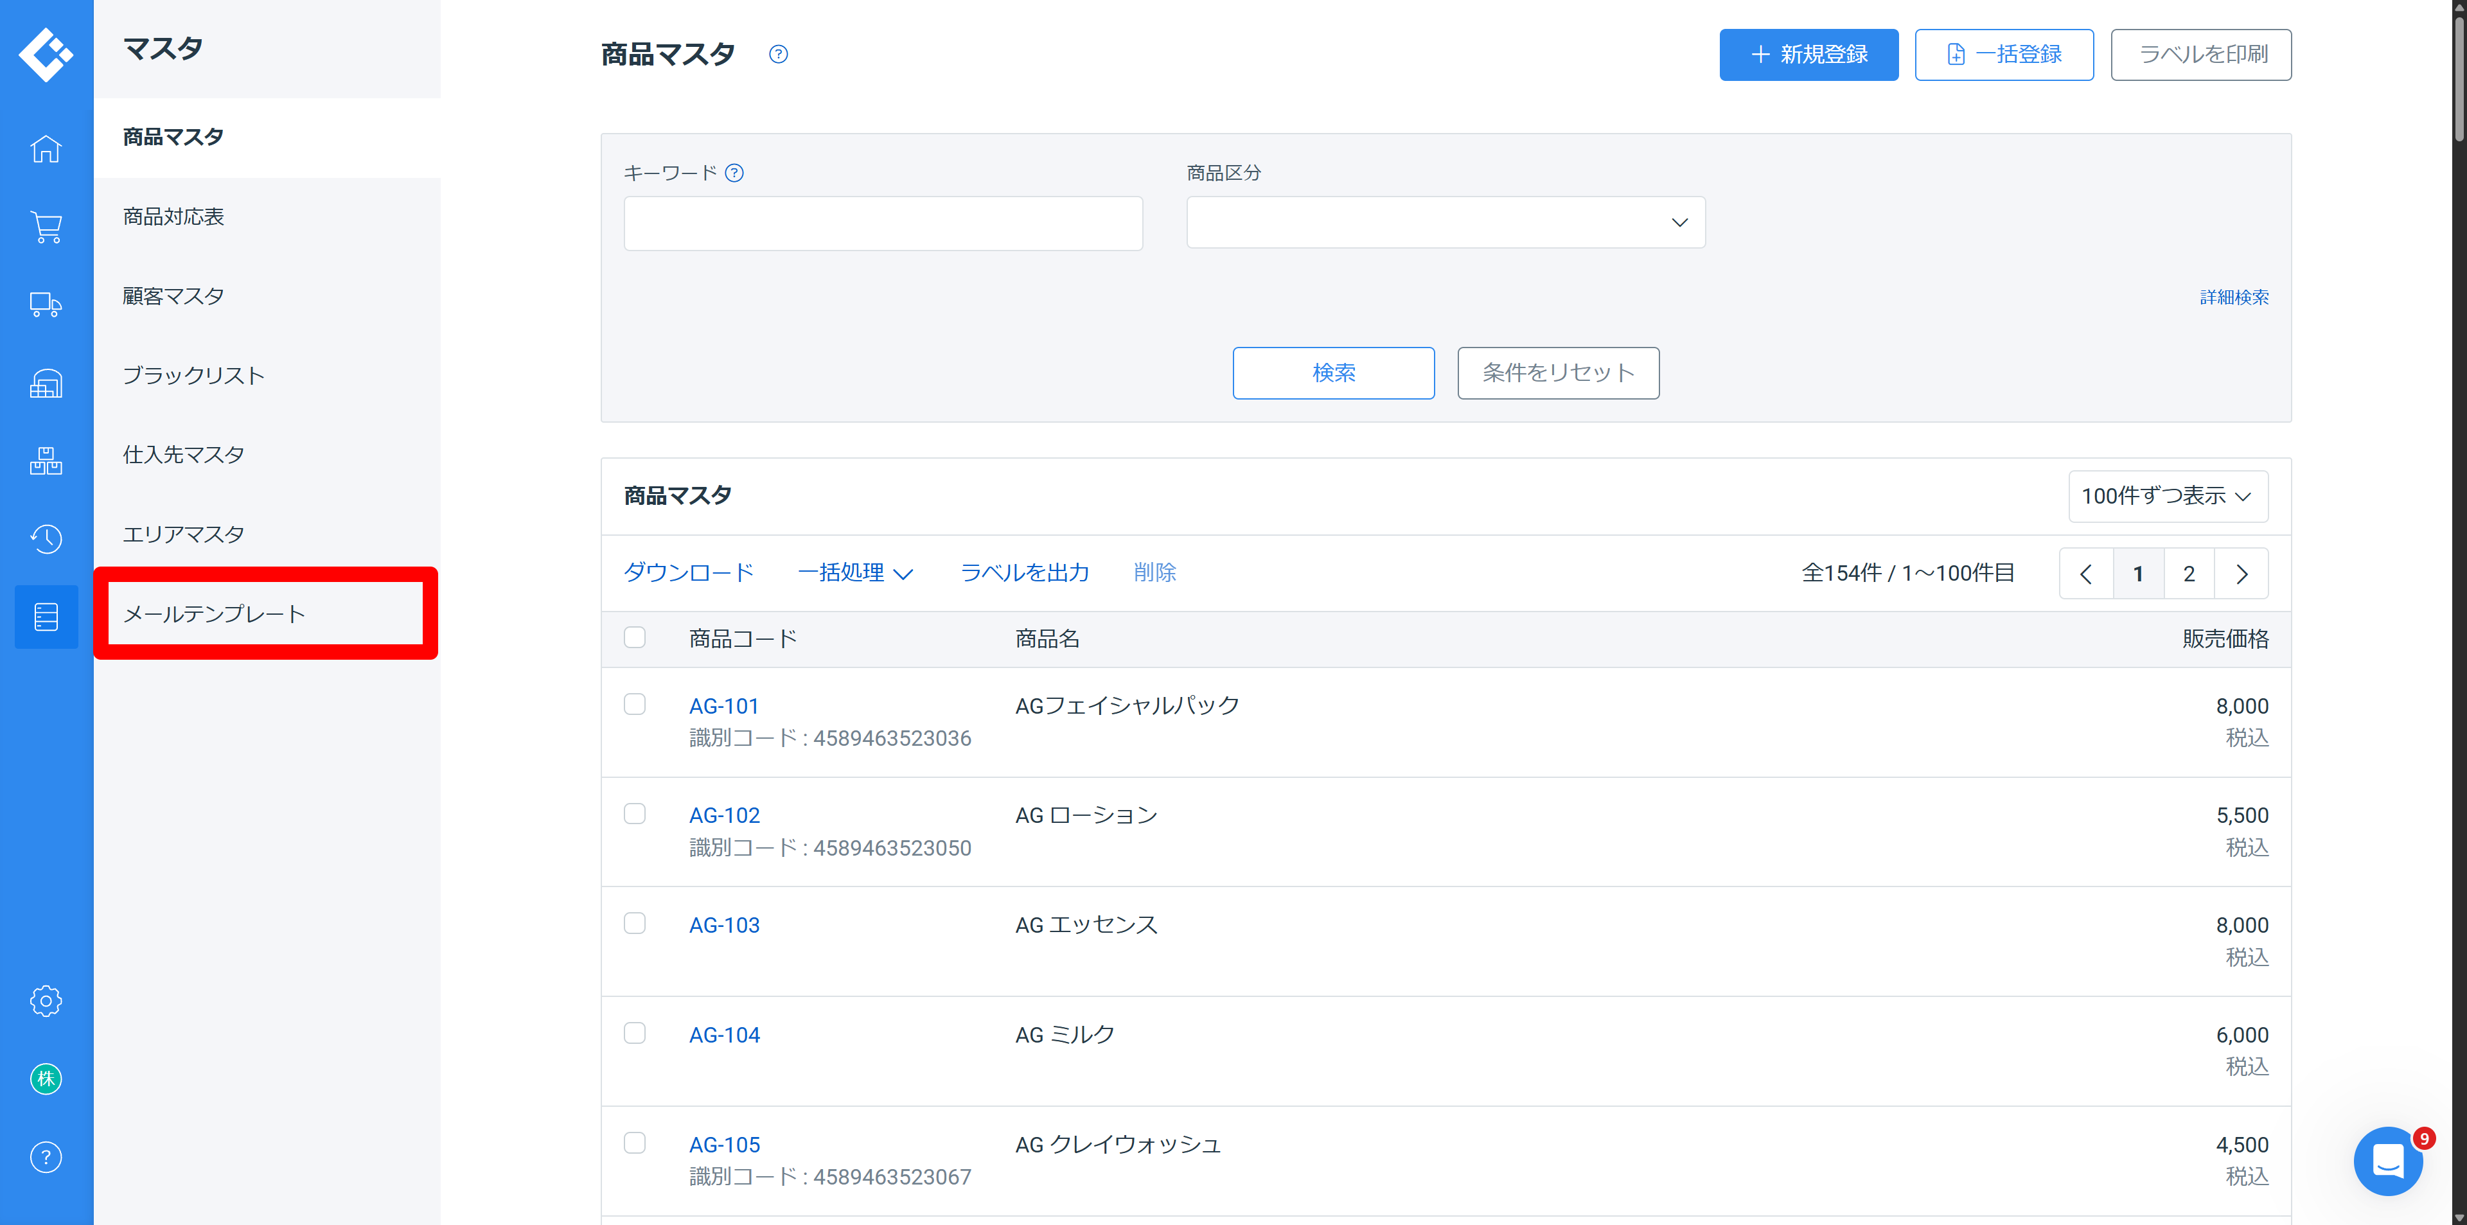Open product AG-101 link

[724, 706]
